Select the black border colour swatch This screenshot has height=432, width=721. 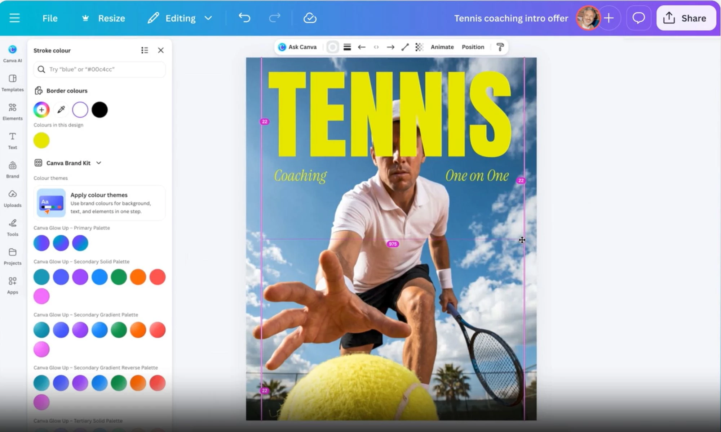click(99, 109)
